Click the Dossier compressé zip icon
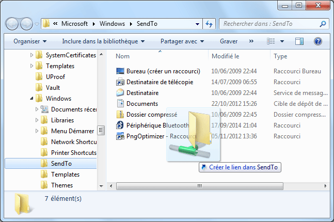Screen dimensions: 334x222 pos(120,115)
